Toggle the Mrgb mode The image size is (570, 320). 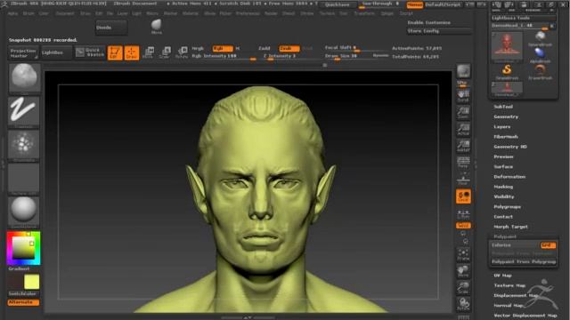(x=198, y=48)
